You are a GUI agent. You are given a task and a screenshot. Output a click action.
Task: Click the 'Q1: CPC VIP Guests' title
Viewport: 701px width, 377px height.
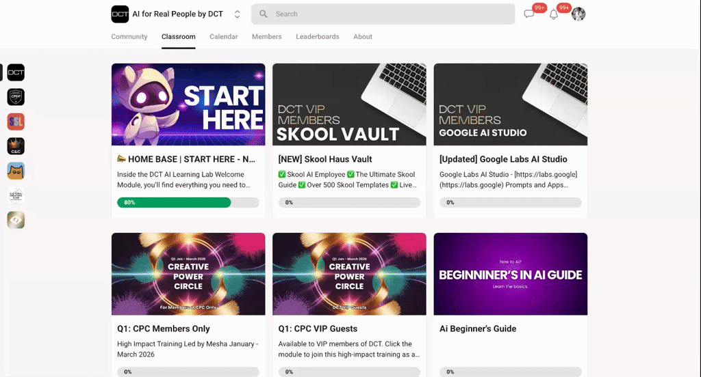(318, 329)
